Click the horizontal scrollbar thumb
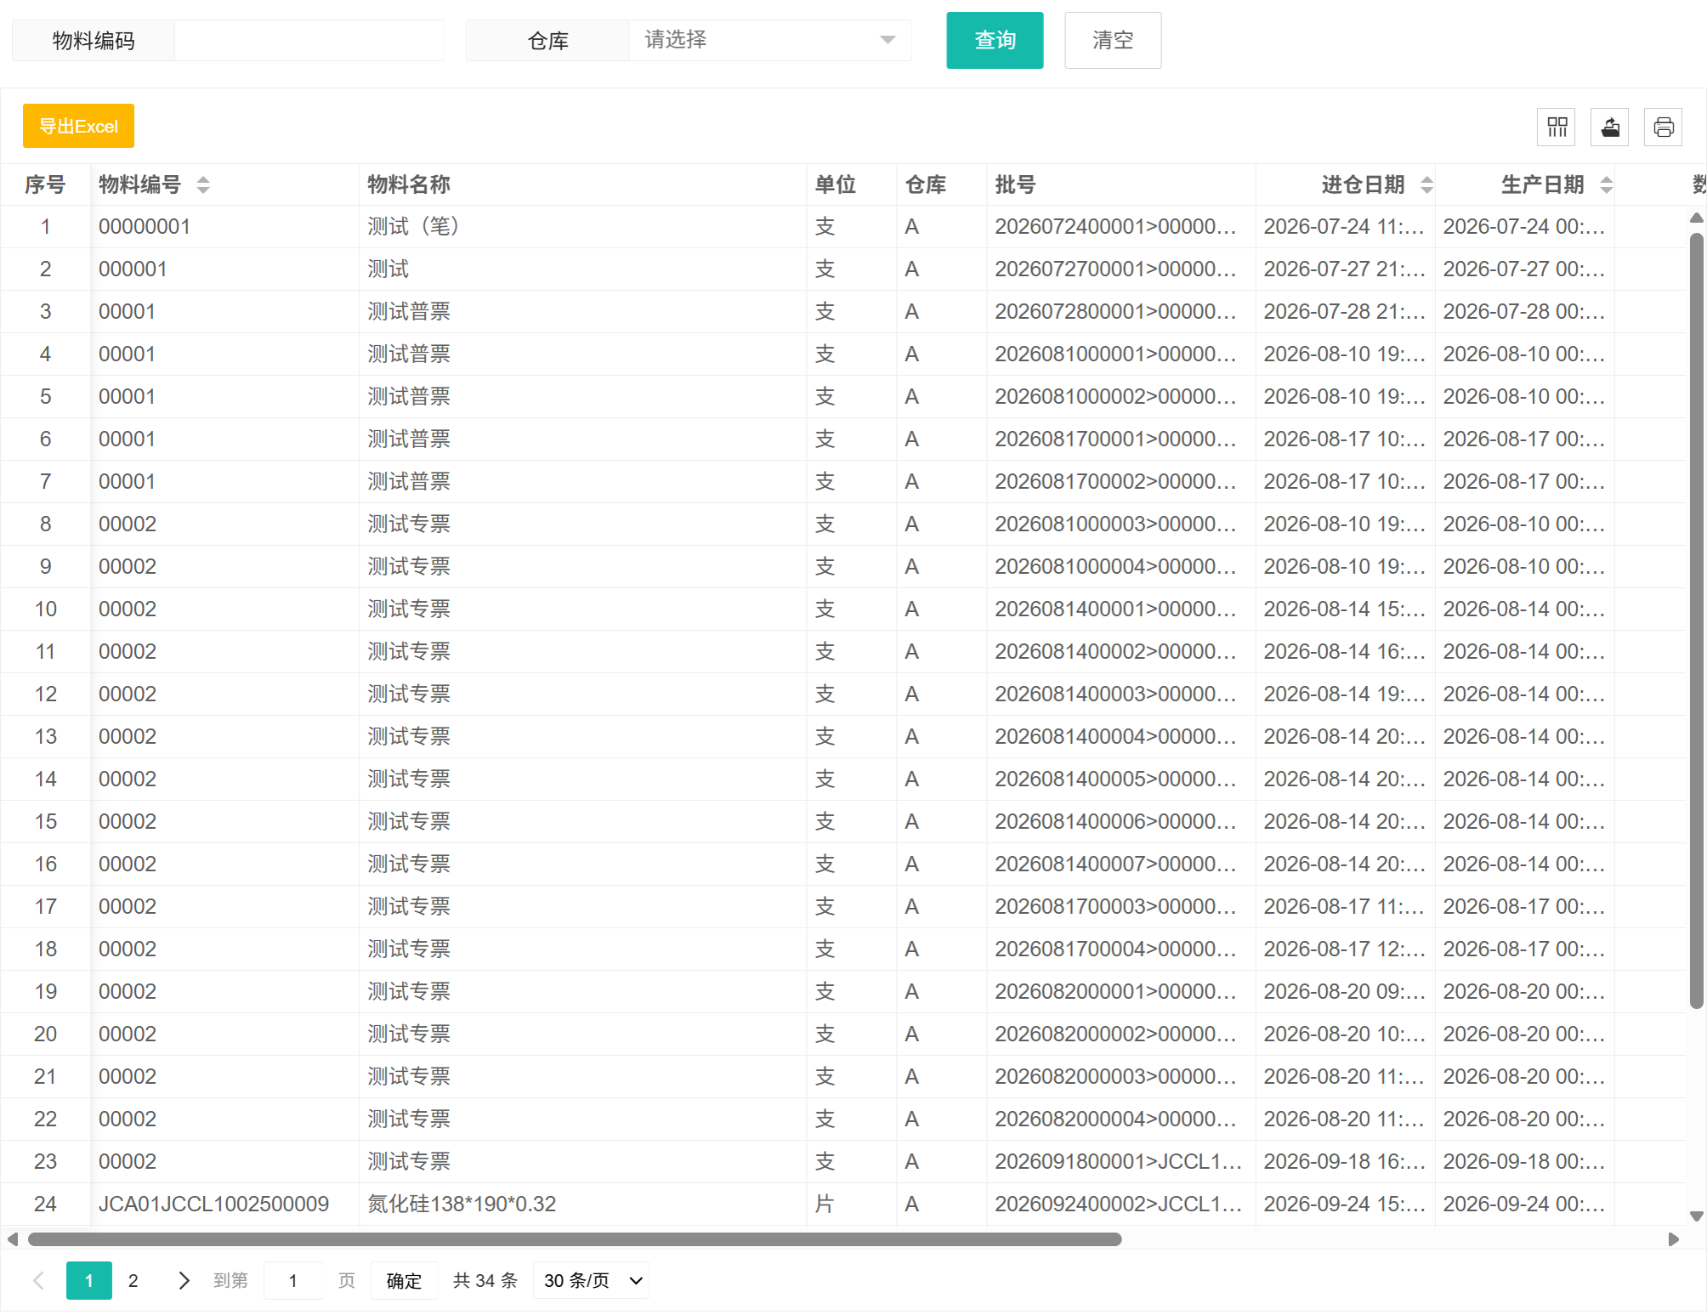 tap(575, 1239)
